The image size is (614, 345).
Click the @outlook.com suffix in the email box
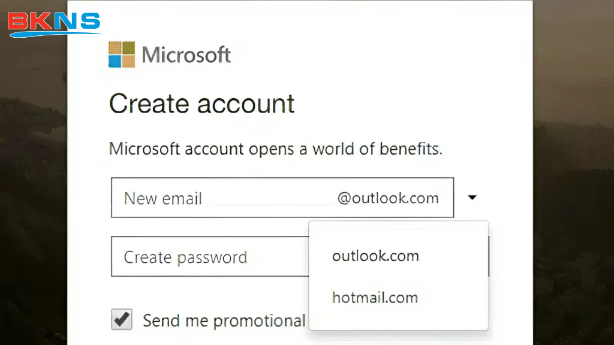pyautogui.click(x=390, y=198)
